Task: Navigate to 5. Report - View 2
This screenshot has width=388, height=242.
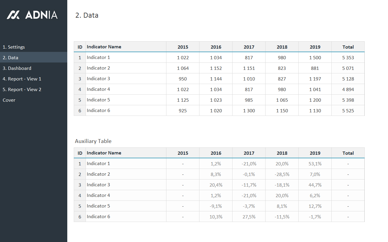Action: tap(22, 90)
